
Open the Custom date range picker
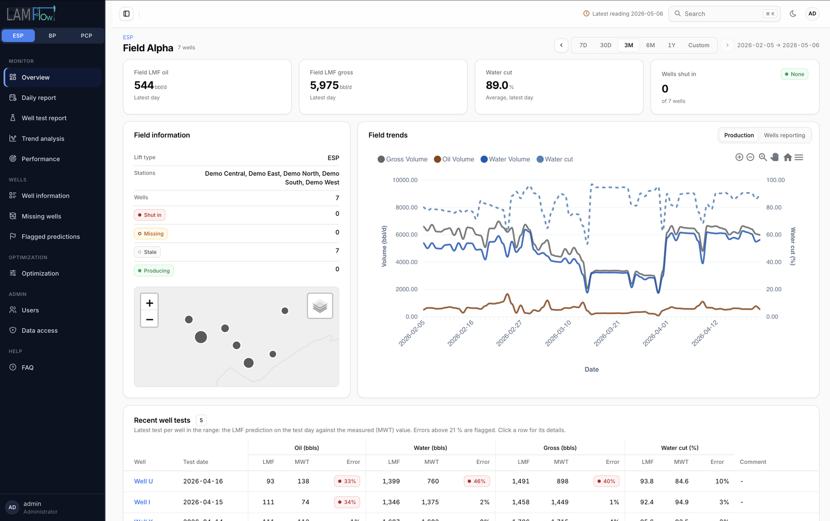pos(699,45)
